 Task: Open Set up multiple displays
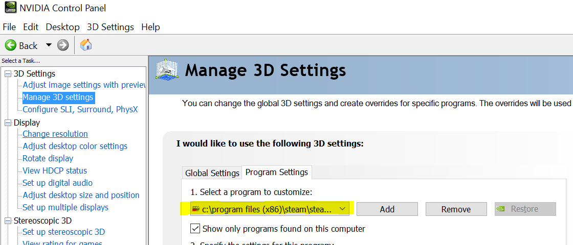click(x=65, y=207)
